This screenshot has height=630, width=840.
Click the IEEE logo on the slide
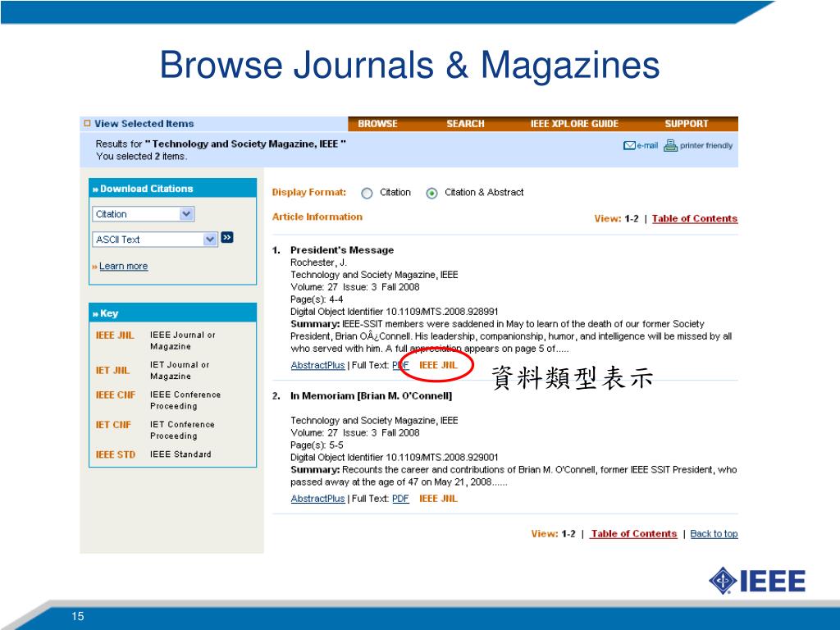[x=757, y=582]
